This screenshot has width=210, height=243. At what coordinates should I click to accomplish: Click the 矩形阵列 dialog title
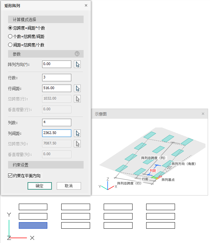(x=12, y=6)
